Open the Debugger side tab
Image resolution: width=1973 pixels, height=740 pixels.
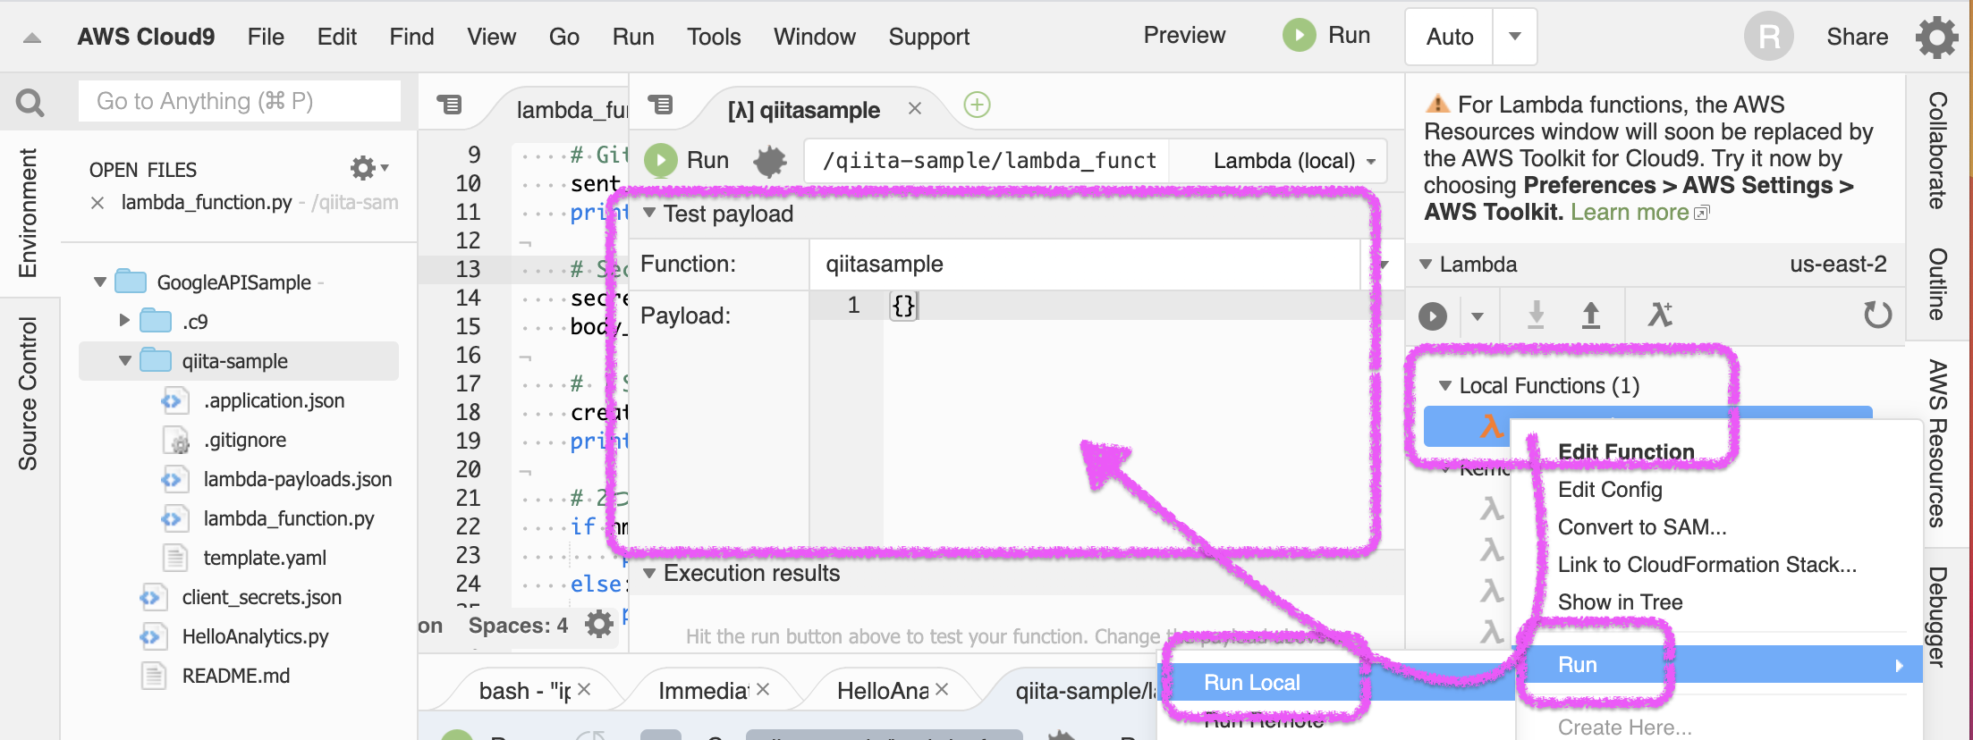coord(1938,616)
